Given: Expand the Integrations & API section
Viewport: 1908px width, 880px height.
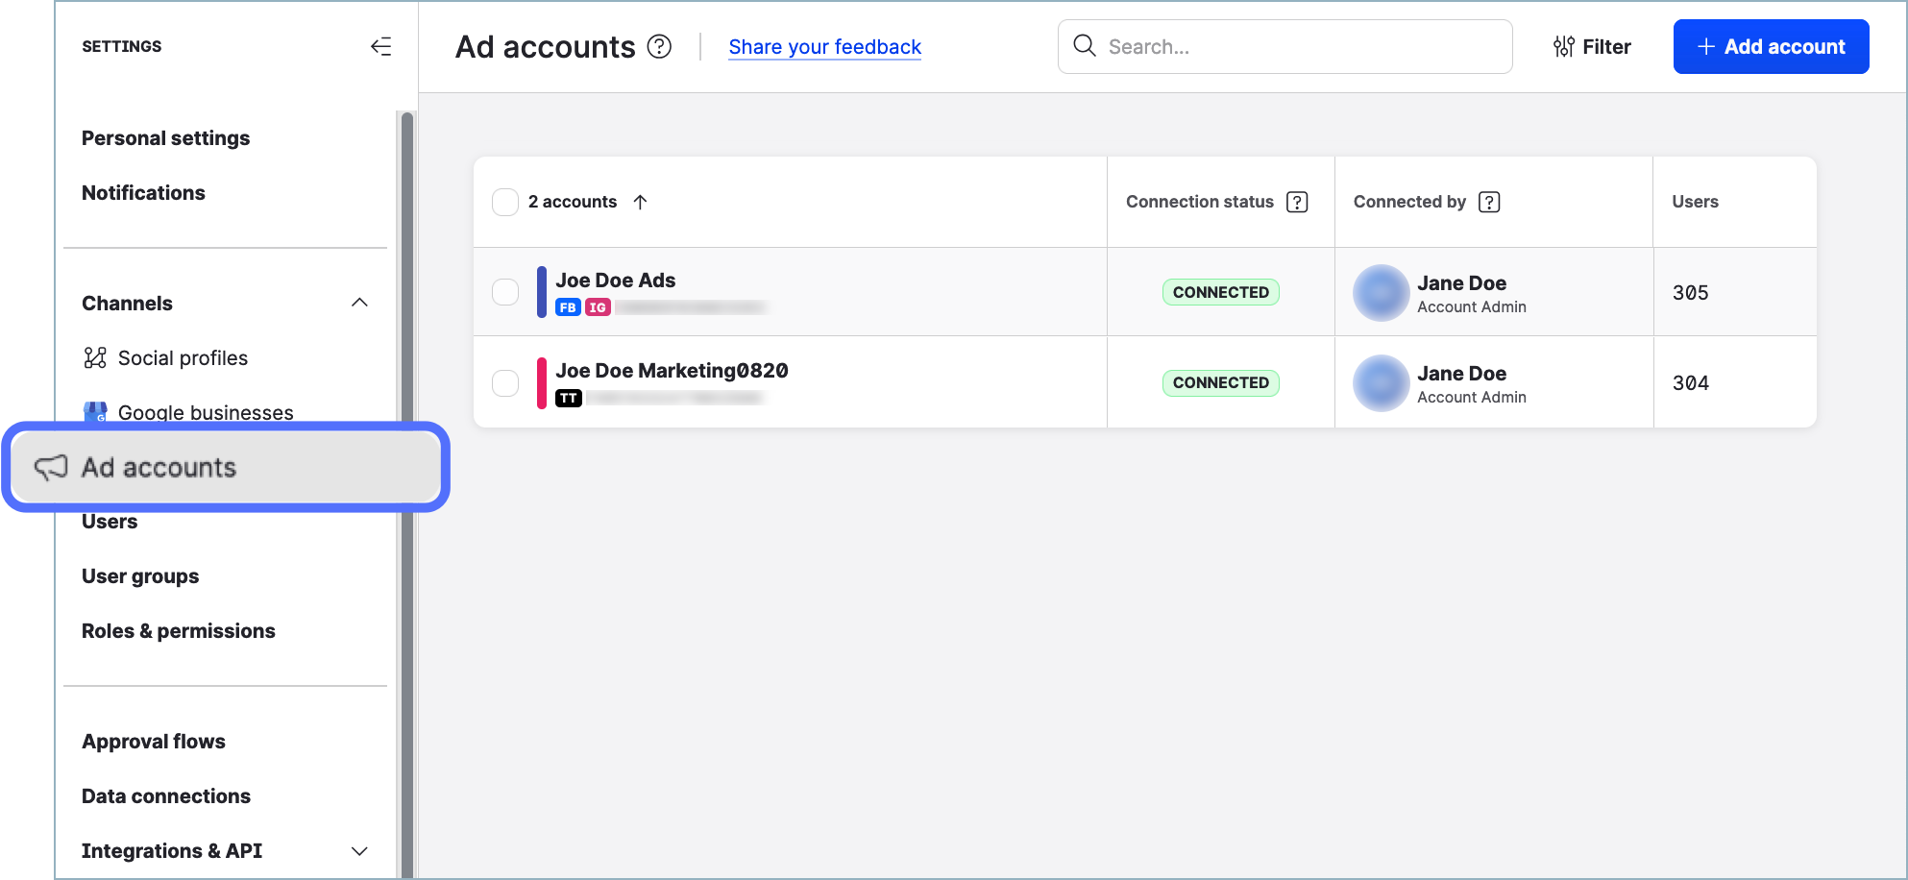Looking at the screenshot, I should pyautogui.click(x=359, y=850).
